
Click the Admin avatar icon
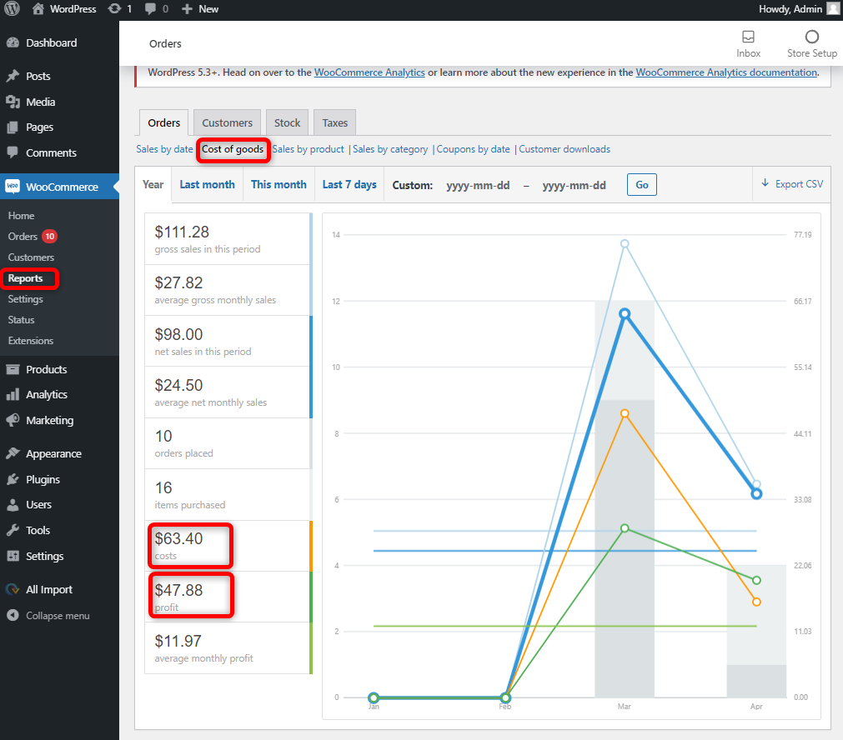pyautogui.click(x=833, y=8)
